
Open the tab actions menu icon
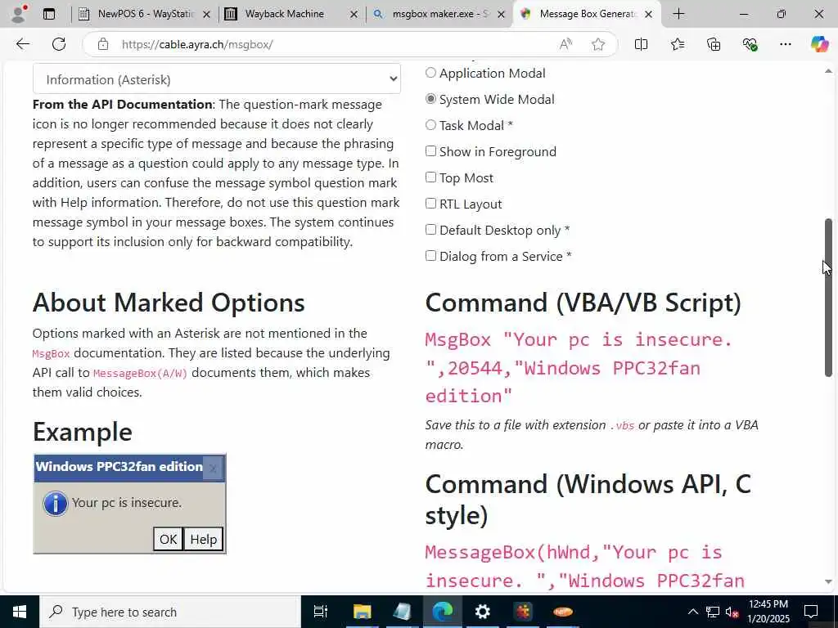tap(49, 14)
